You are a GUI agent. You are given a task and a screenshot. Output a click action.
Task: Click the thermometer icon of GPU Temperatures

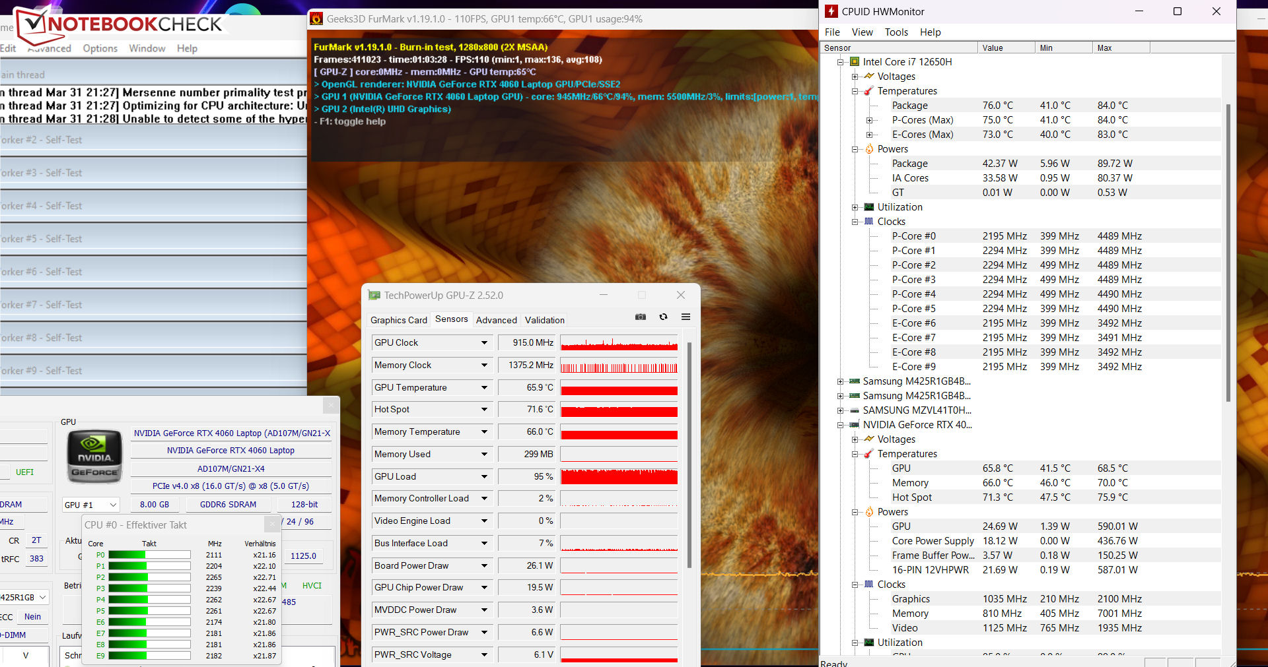point(869,454)
